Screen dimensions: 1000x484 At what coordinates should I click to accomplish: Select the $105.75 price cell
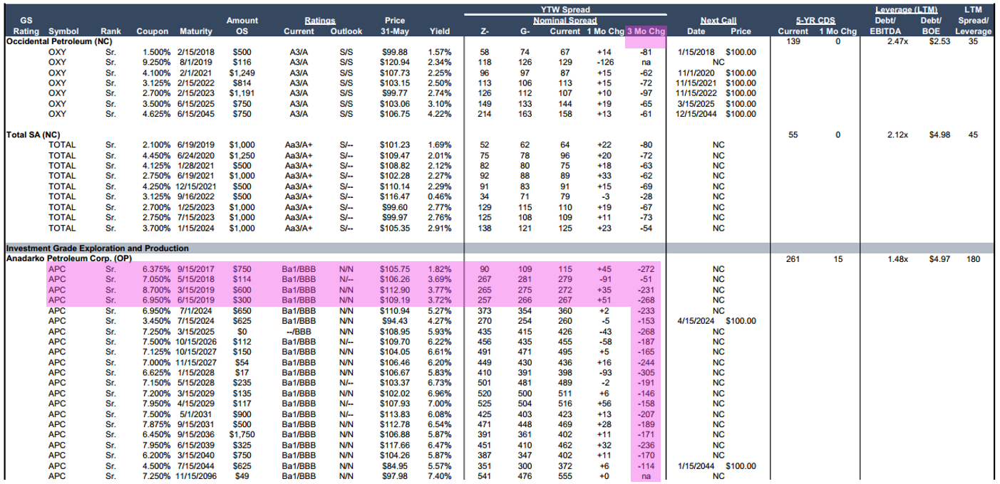pyautogui.click(x=395, y=269)
